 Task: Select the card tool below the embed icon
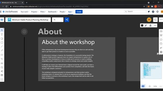2,63
